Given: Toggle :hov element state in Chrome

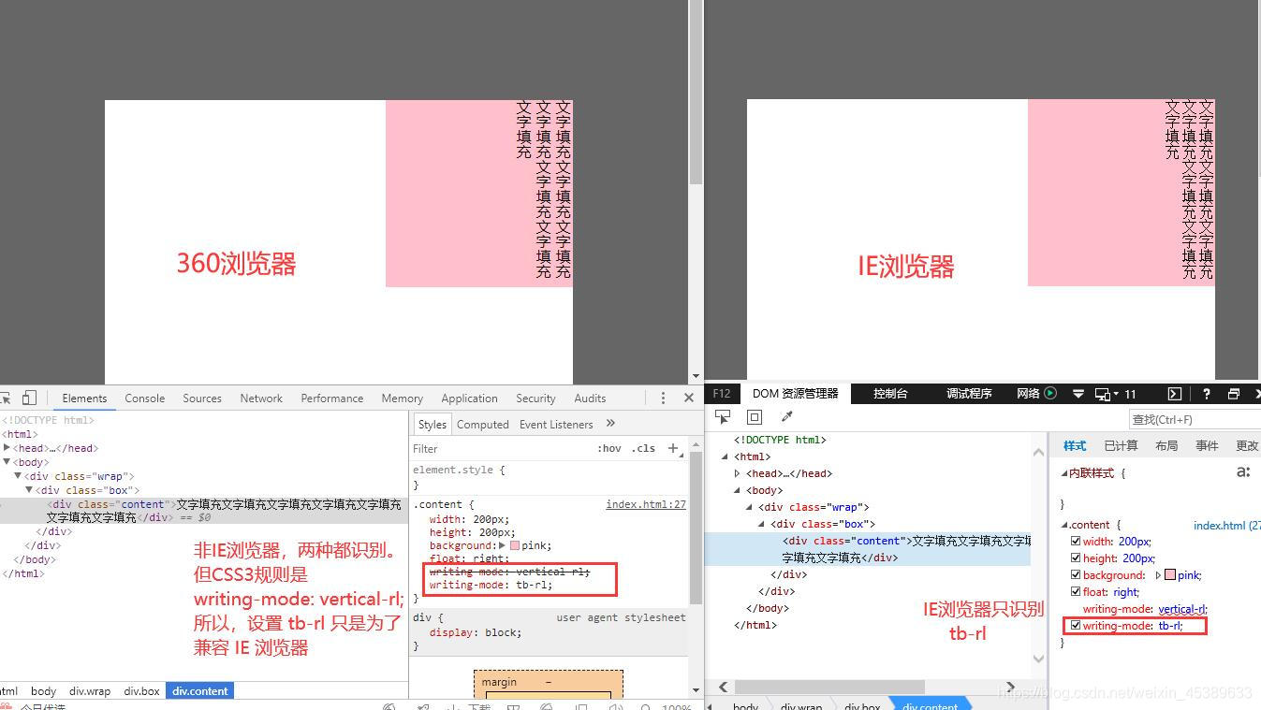Looking at the screenshot, I should 609,448.
